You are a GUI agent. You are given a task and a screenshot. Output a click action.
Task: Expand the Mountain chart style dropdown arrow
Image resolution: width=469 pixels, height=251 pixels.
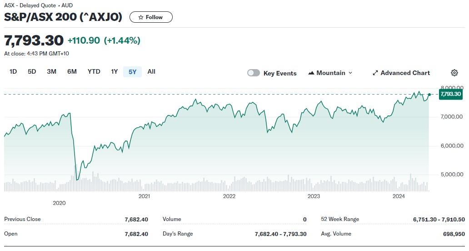pyautogui.click(x=350, y=73)
